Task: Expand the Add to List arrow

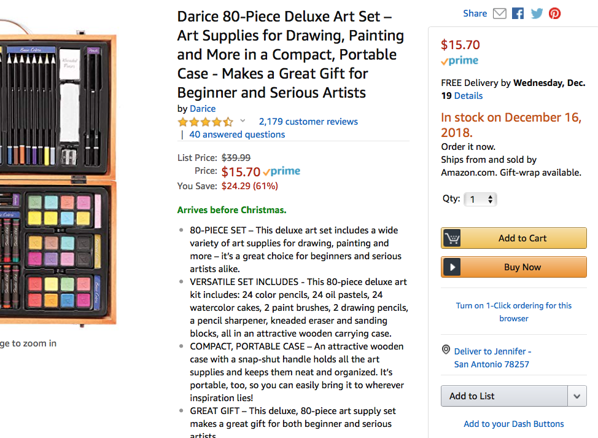Action: 577,396
